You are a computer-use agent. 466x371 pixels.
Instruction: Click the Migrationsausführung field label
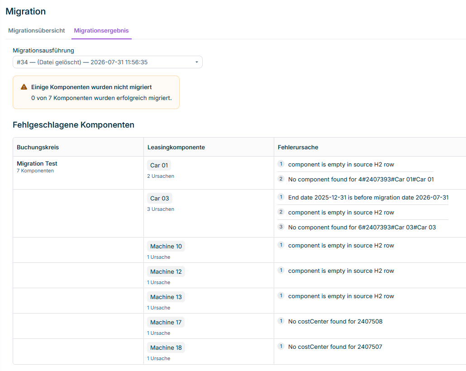point(43,51)
